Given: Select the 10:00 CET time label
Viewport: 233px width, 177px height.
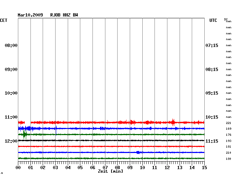Looking at the screenshot, I should tap(11, 93).
